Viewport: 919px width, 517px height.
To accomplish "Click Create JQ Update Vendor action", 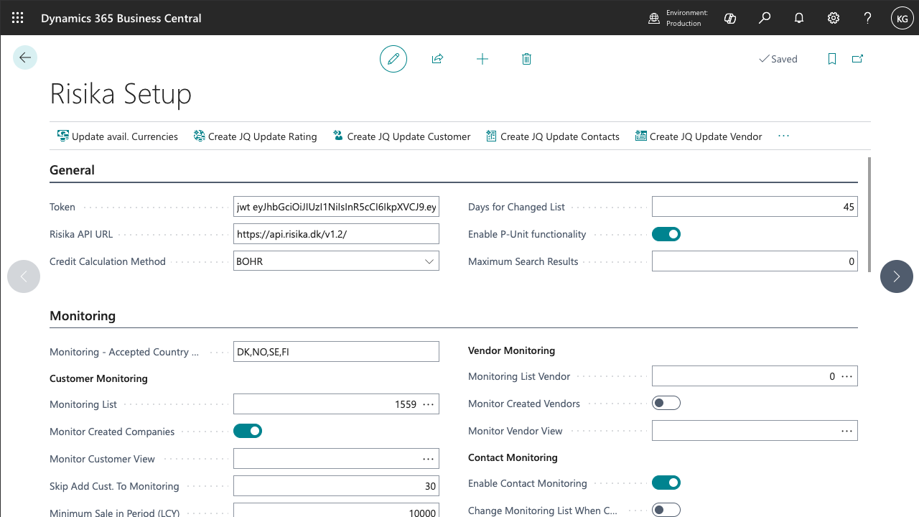I will (699, 136).
